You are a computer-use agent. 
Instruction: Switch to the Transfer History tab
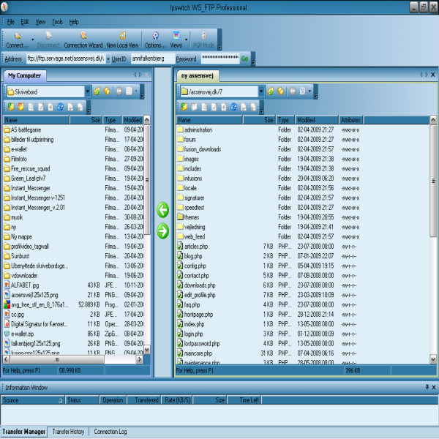68,432
